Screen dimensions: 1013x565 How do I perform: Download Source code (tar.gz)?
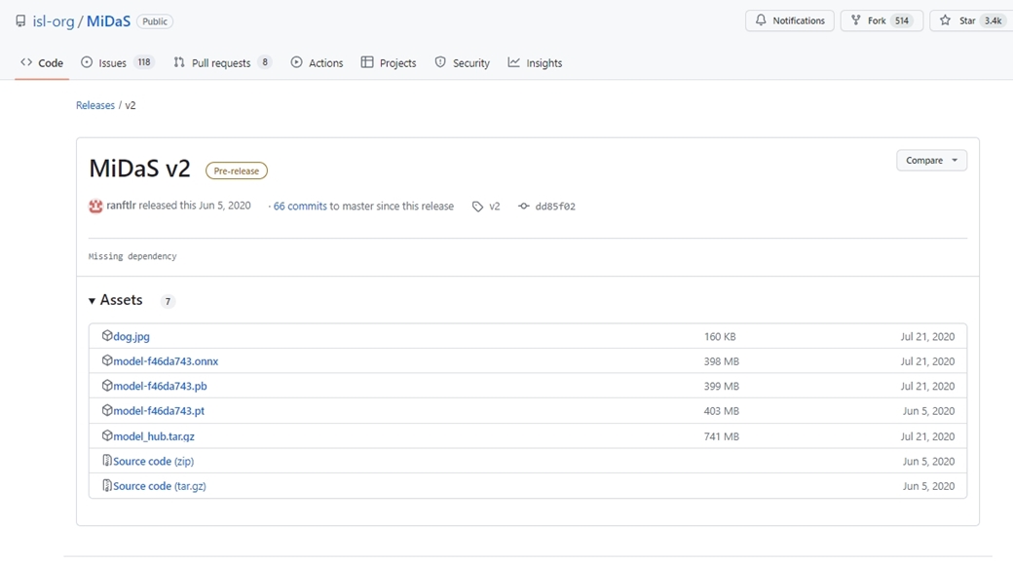click(x=160, y=486)
